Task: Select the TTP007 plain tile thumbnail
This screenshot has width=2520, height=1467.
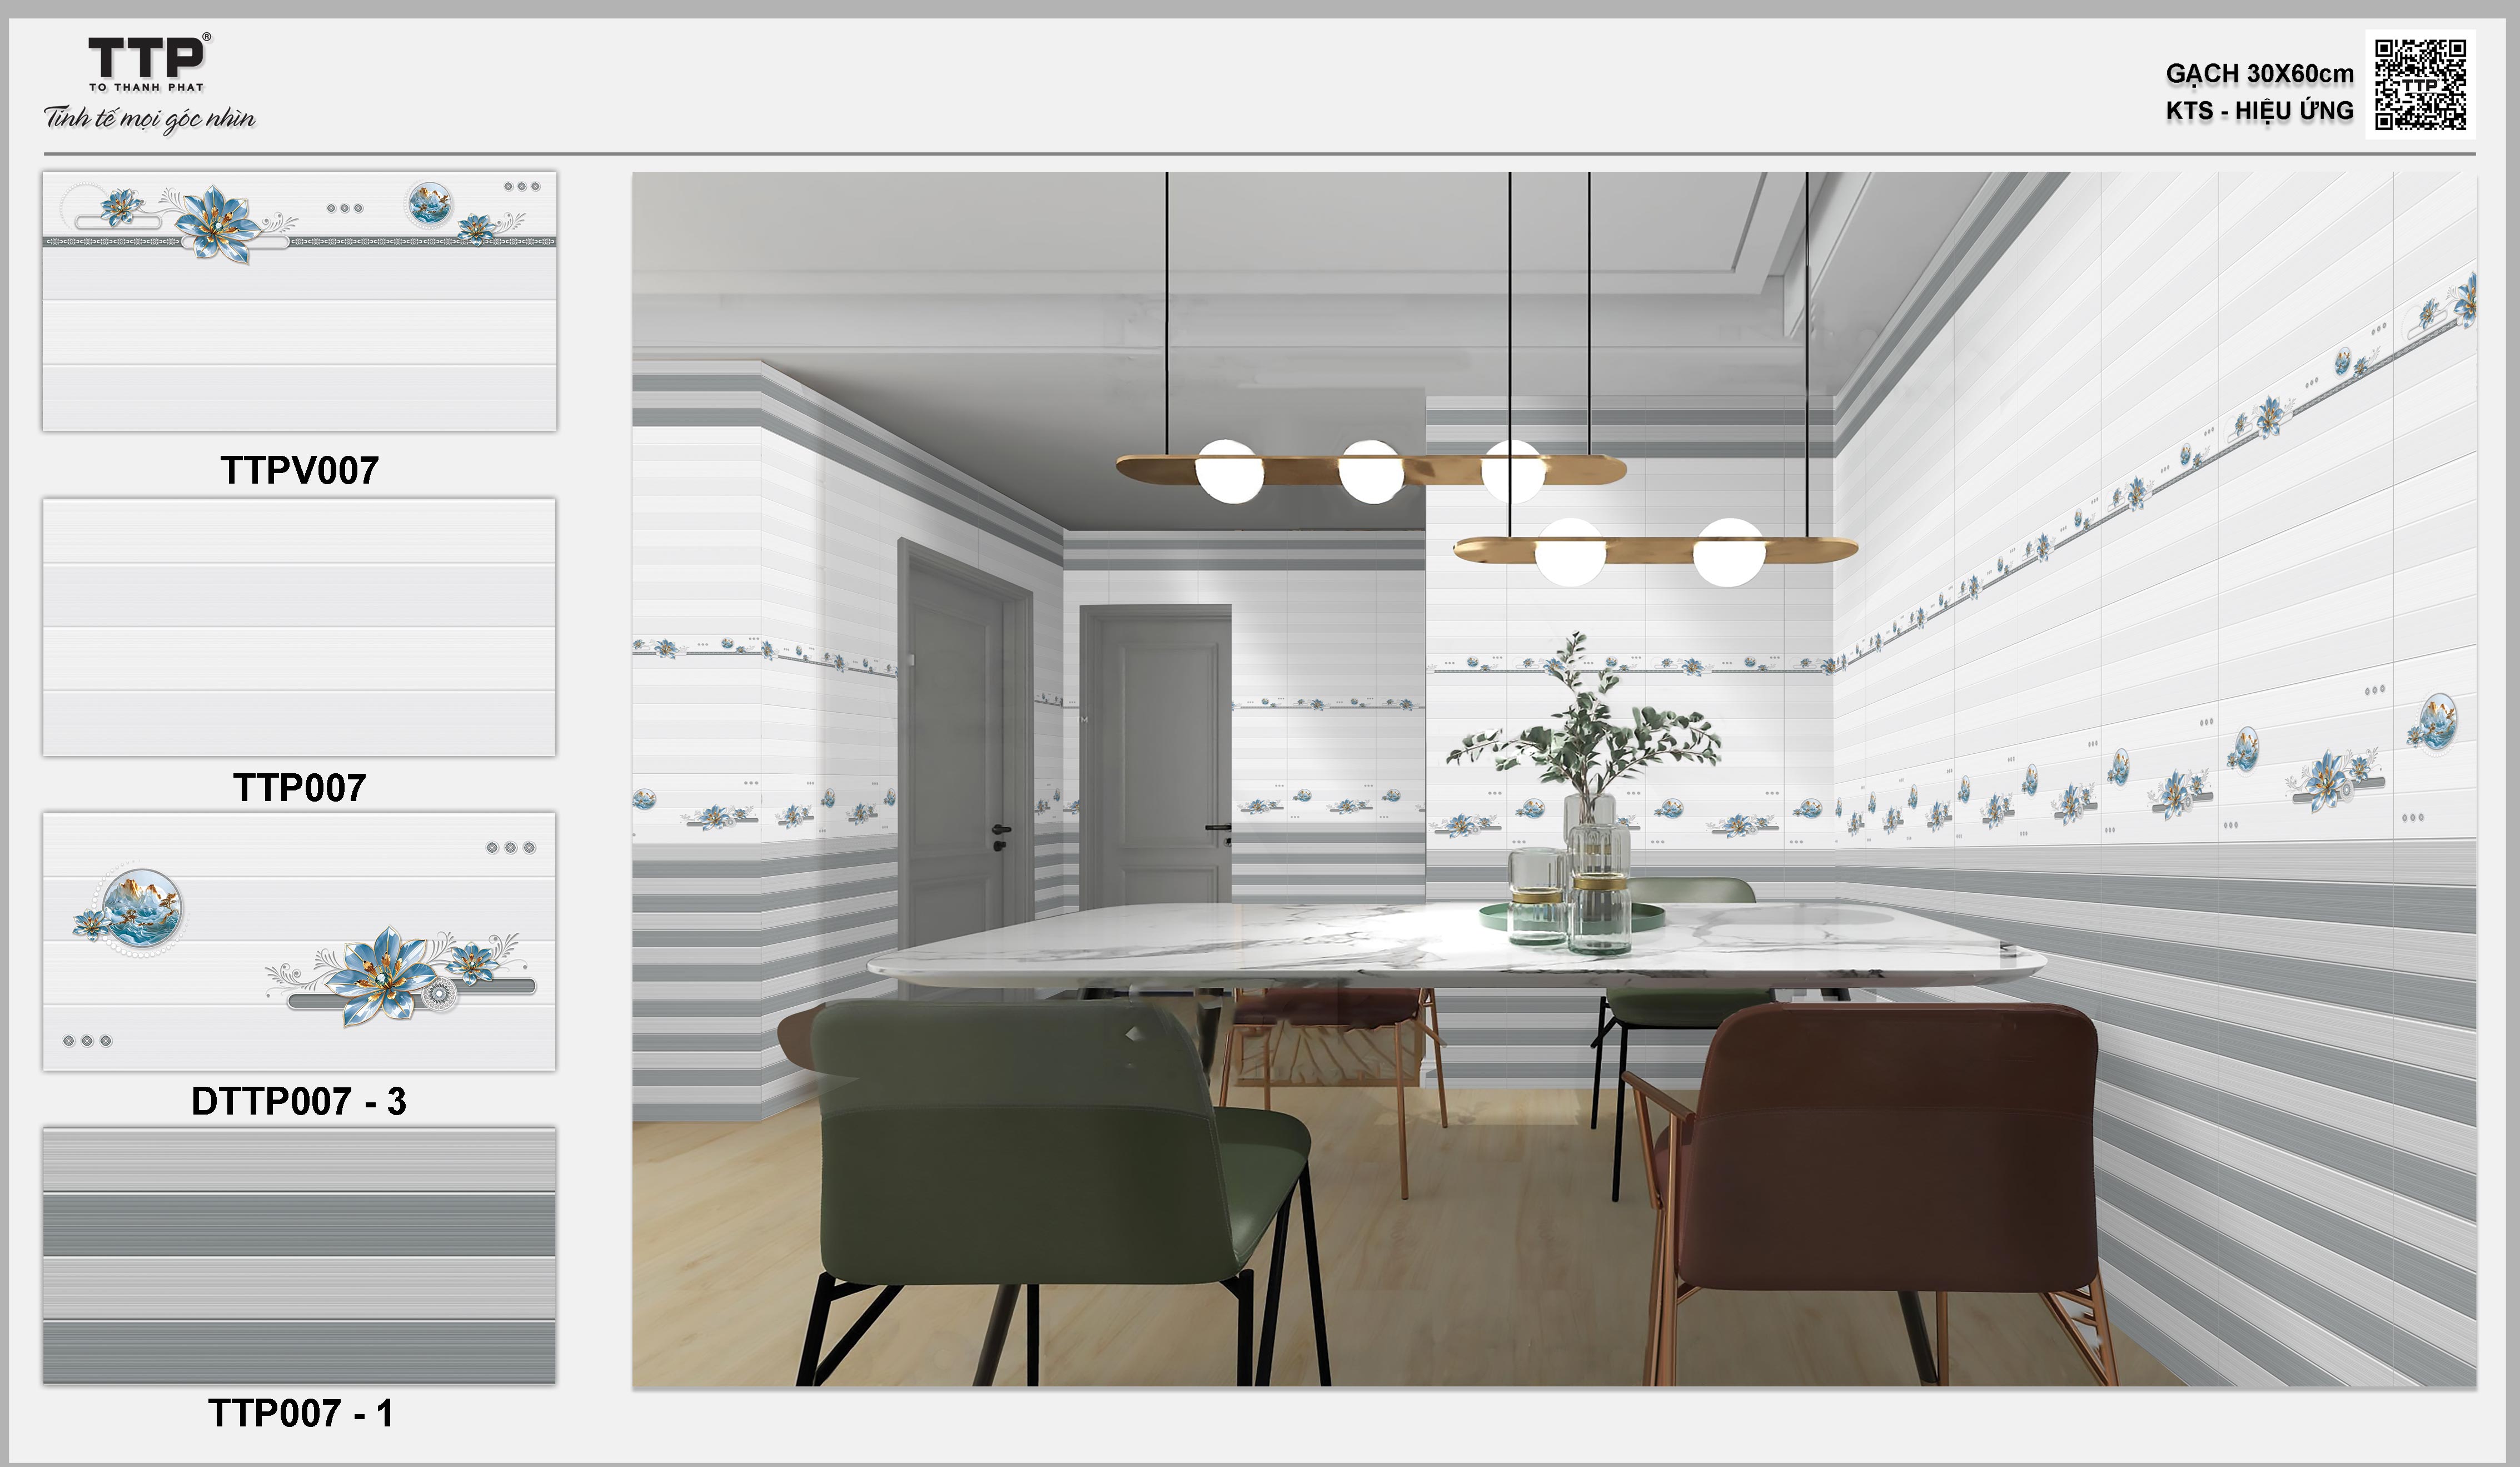Action: coord(299,627)
